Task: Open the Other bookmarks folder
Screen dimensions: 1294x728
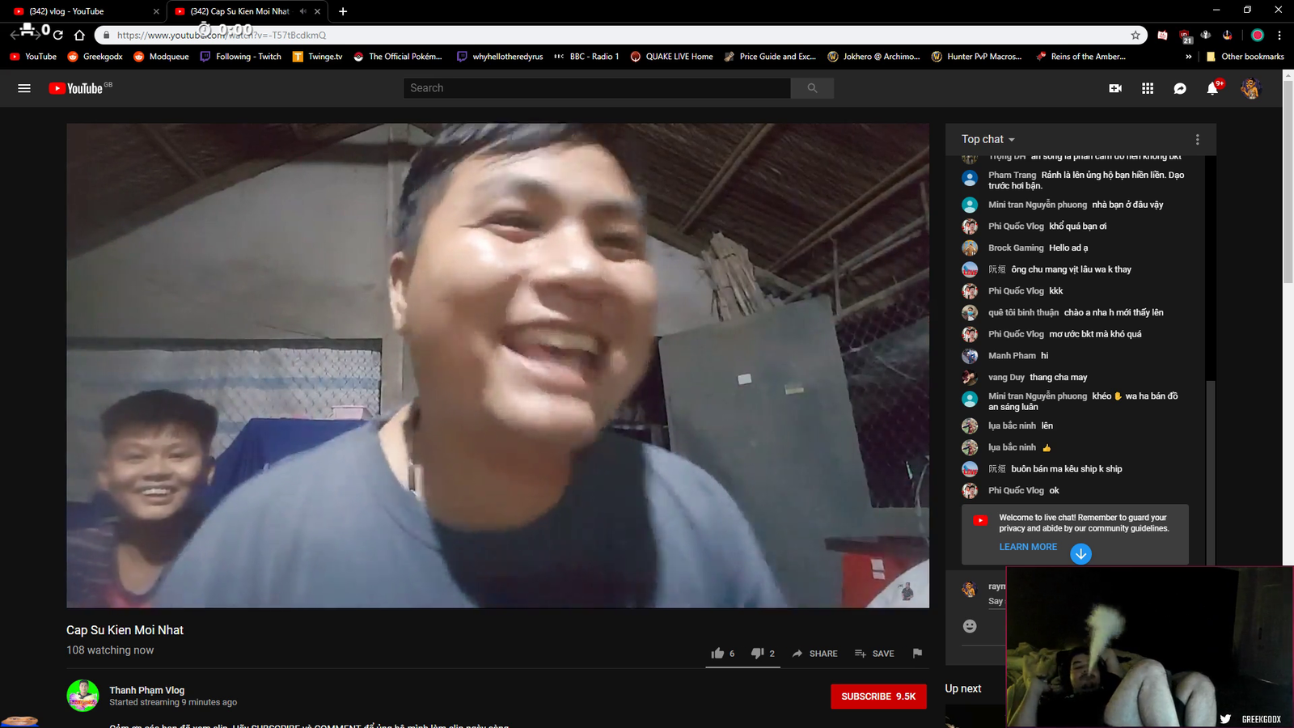Action: (1245, 57)
